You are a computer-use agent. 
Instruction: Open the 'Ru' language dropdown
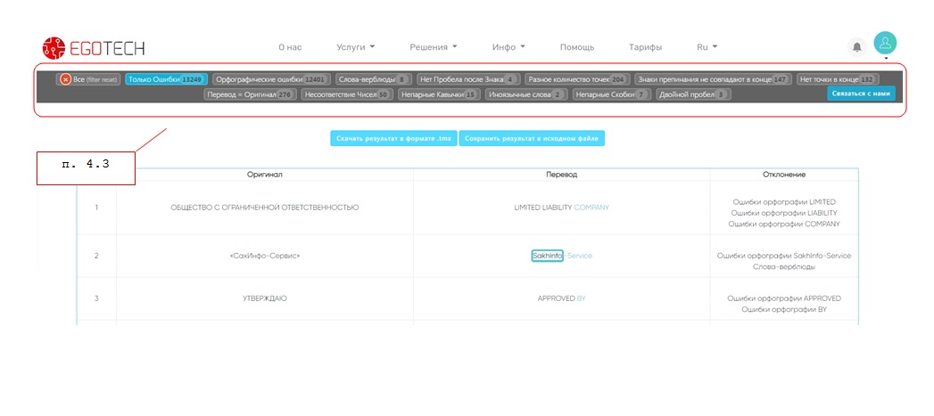pyautogui.click(x=707, y=46)
